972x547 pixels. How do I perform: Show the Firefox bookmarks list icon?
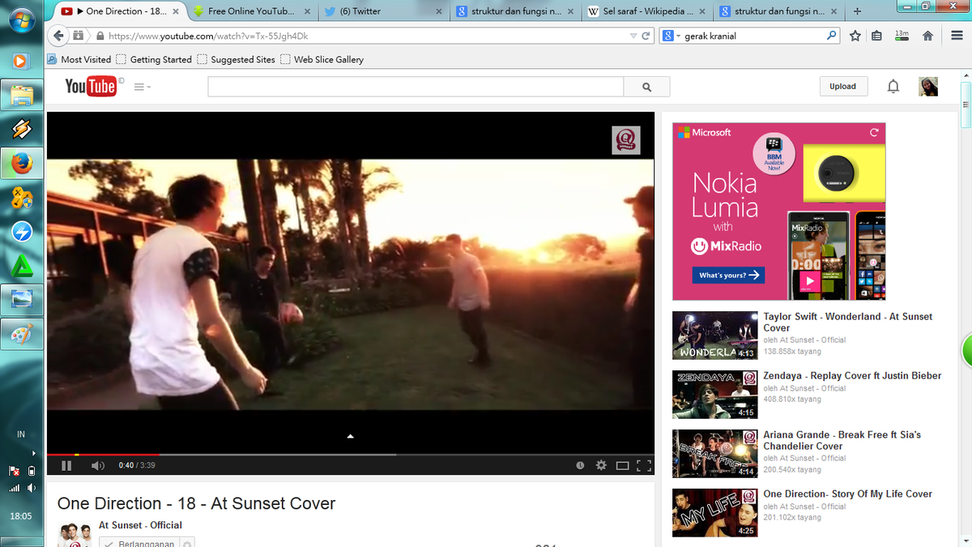(x=876, y=36)
